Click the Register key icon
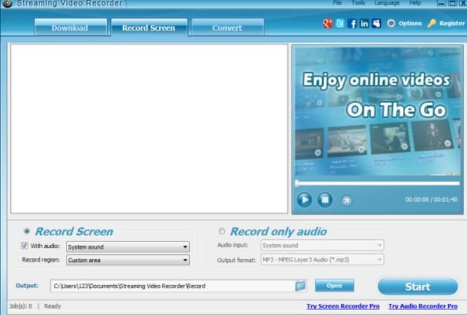The image size is (467, 315). (431, 23)
